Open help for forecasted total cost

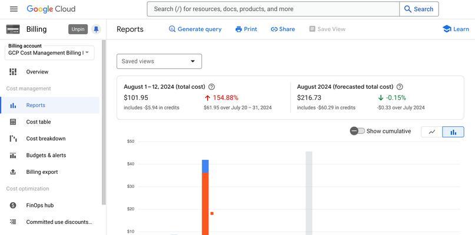pyautogui.click(x=400, y=87)
